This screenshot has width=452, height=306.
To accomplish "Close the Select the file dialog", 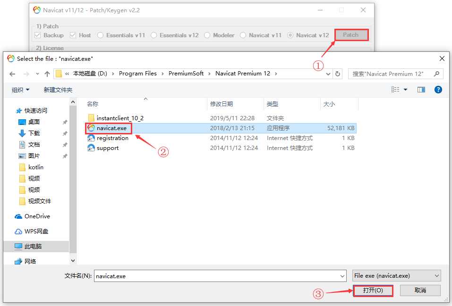I will [442, 59].
